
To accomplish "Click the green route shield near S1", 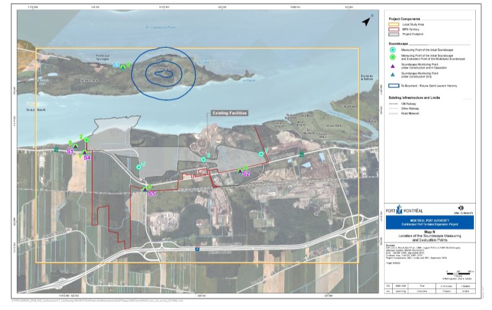I will point(56,149).
